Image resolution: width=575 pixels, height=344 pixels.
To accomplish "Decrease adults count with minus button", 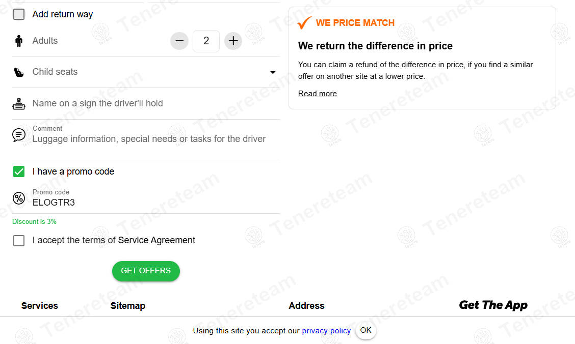I will (x=179, y=41).
